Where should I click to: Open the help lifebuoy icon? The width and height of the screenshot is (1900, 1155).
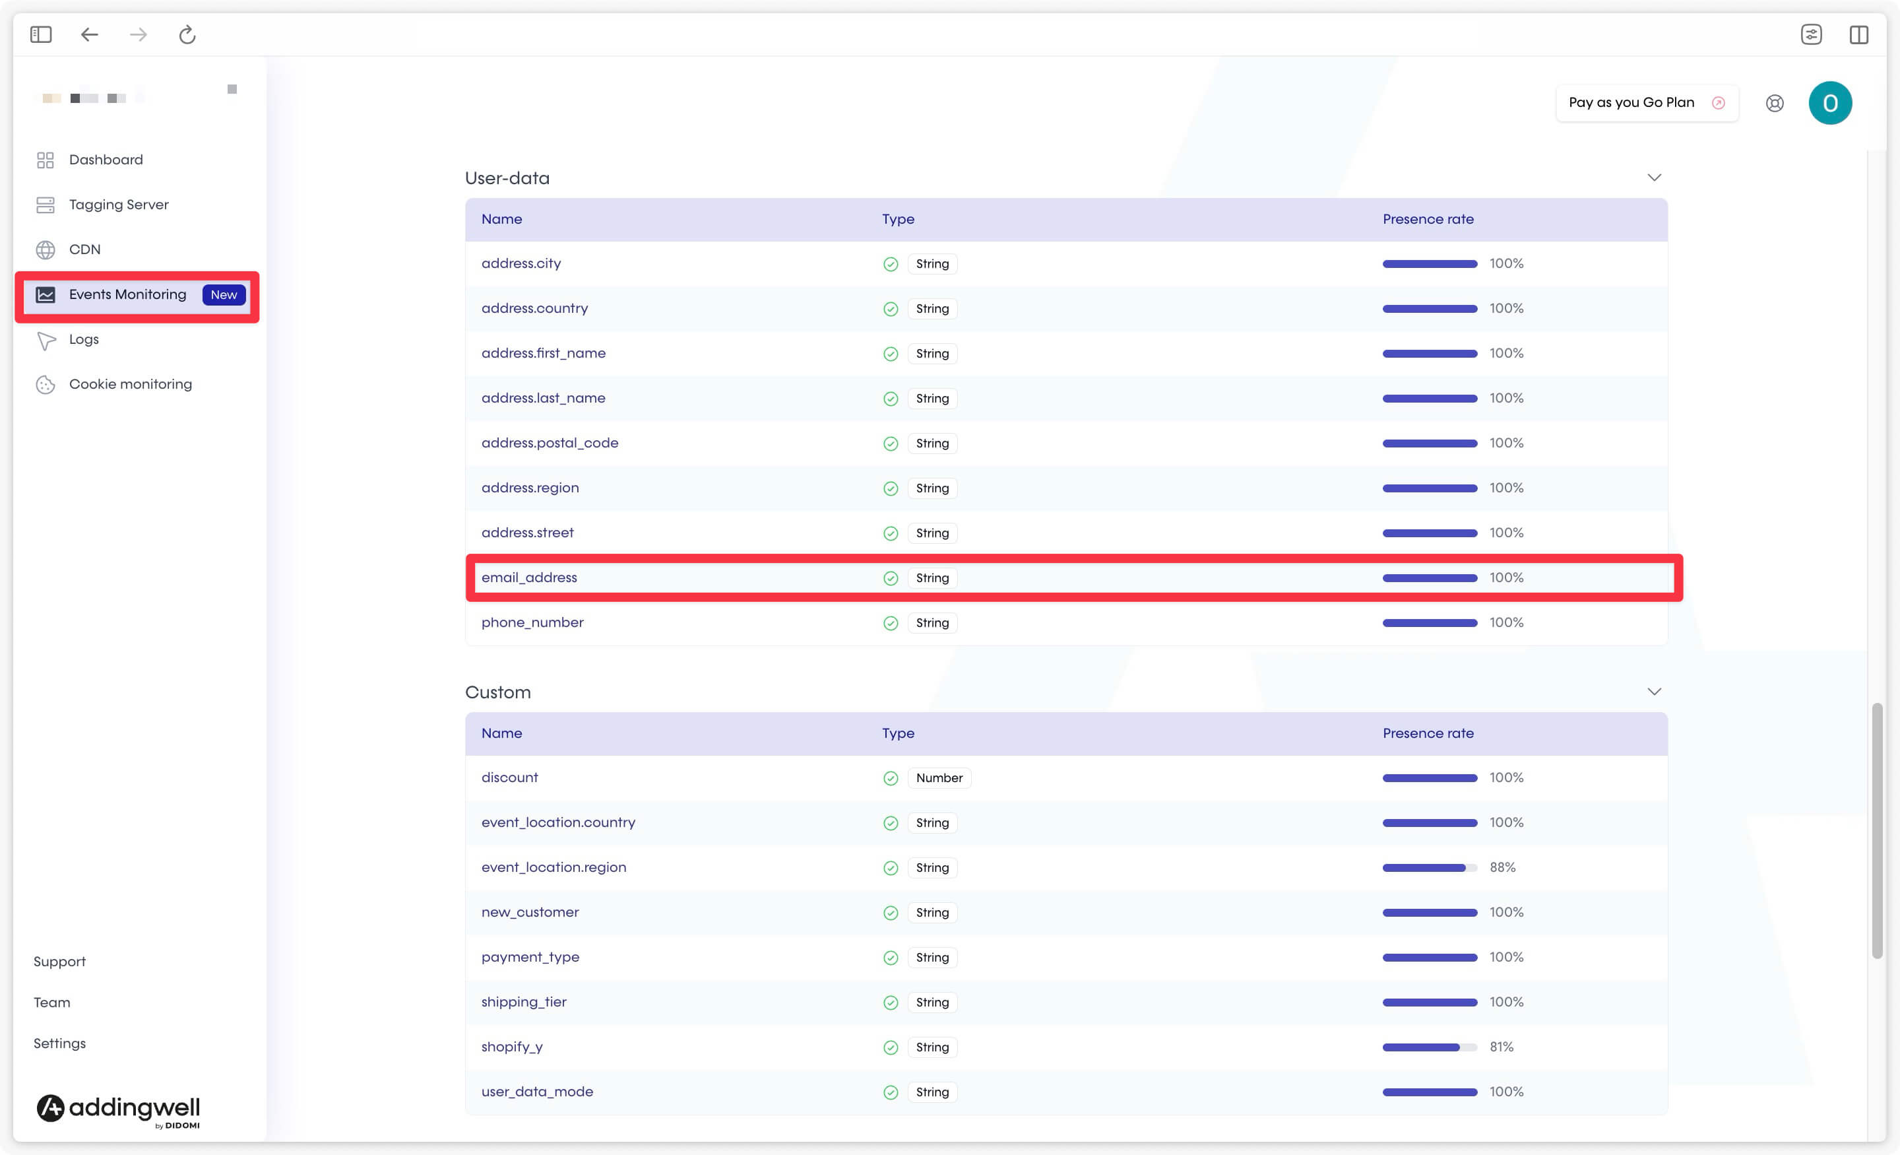point(1774,104)
